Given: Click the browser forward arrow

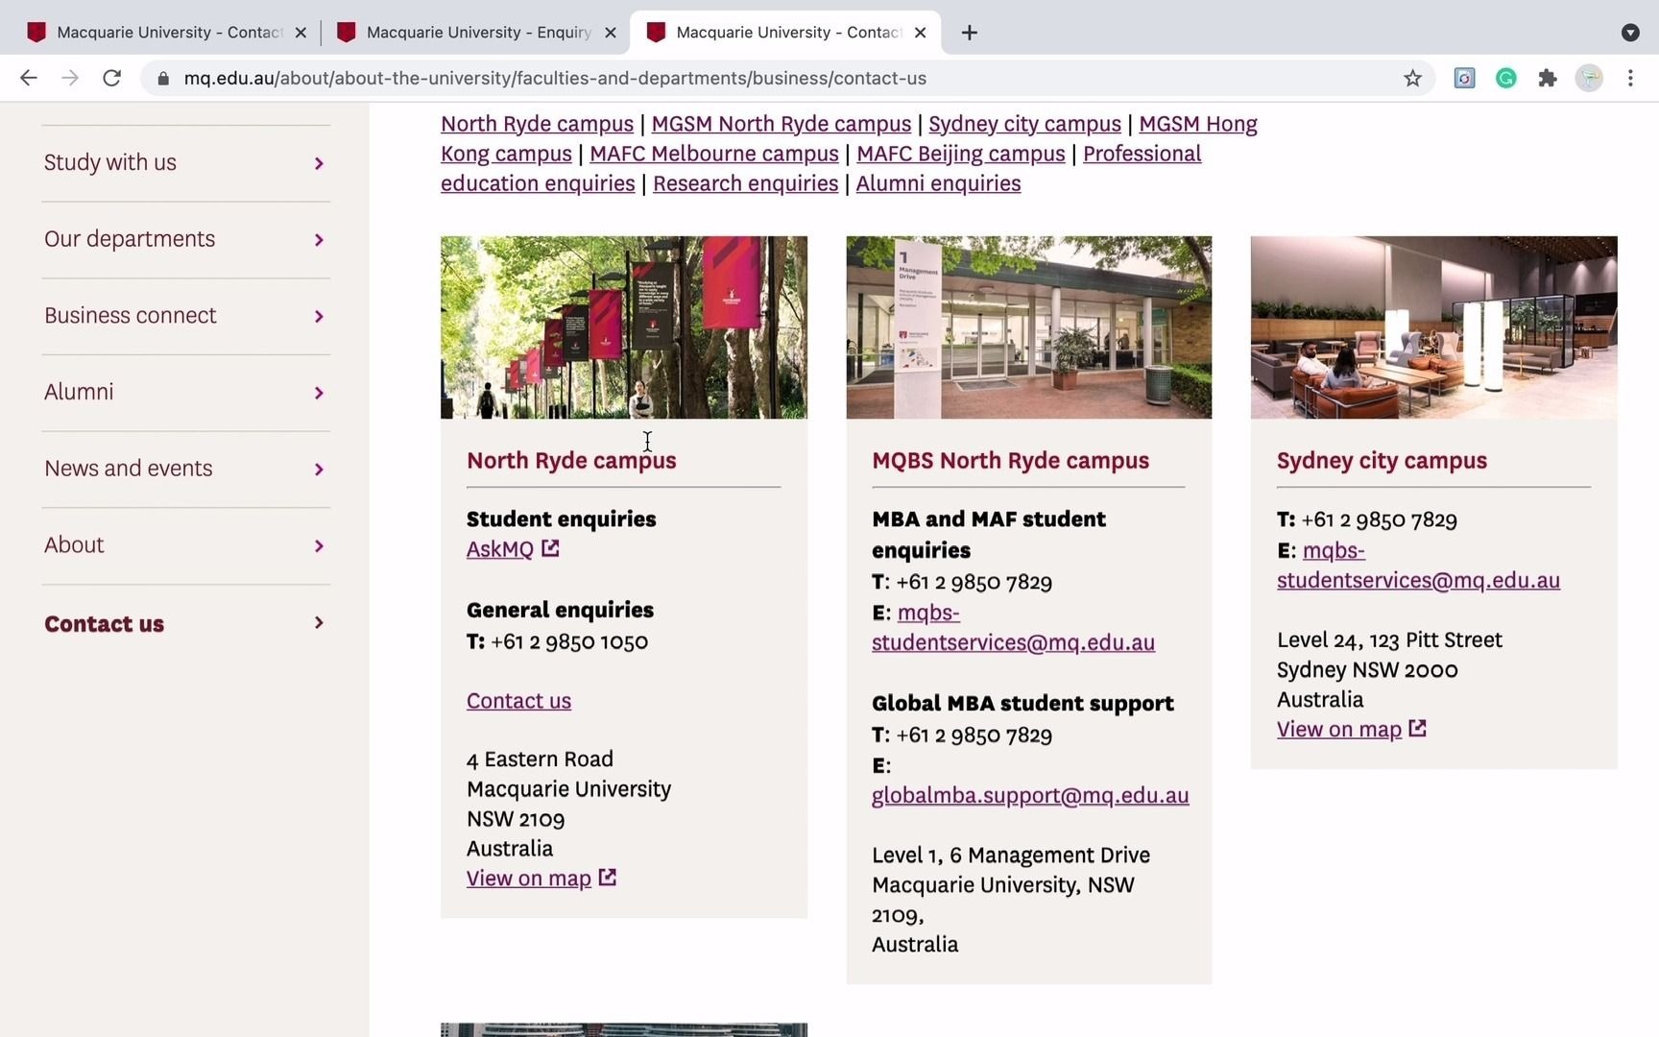Looking at the screenshot, I should pyautogui.click(x=70, y=78).
